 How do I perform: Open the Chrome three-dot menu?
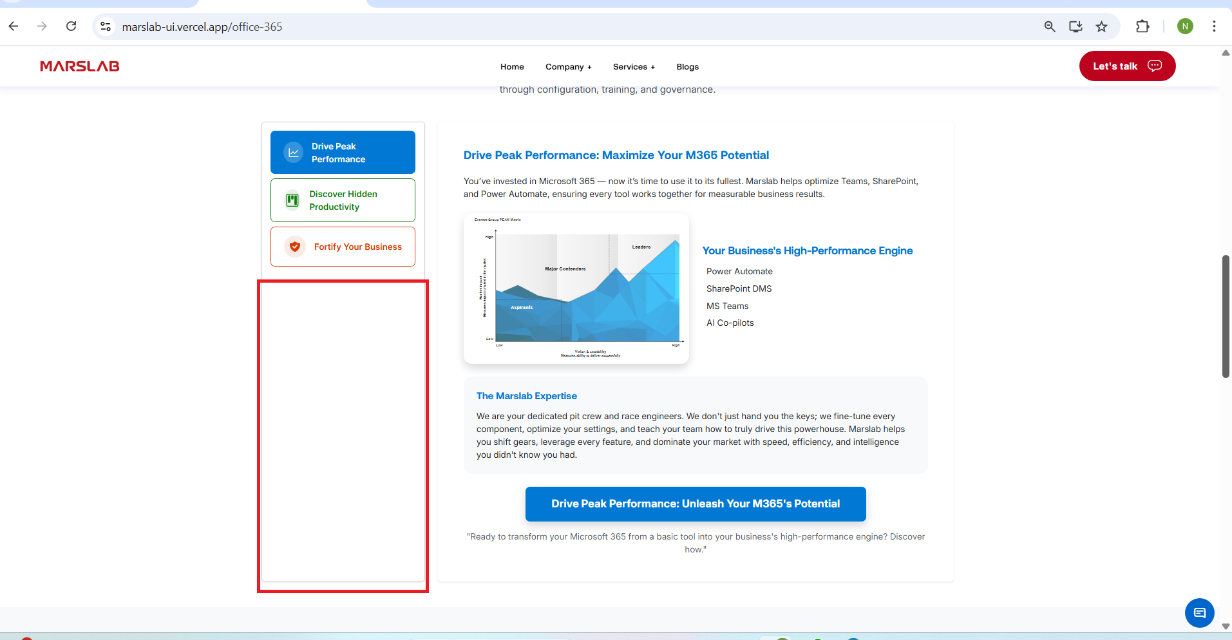(1214, 26)
